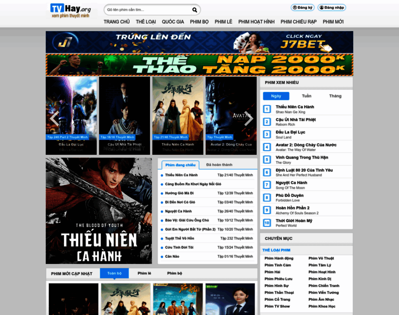Select Phim bộ updates tab
Viewport: 399px width, 315px height.
[x=174, y=274]
